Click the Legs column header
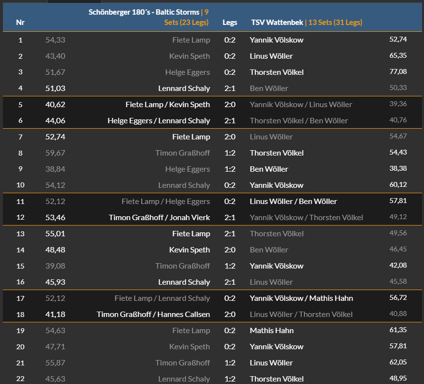 point(230,23)
